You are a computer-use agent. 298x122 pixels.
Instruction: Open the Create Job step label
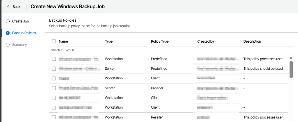click(20, 21)
